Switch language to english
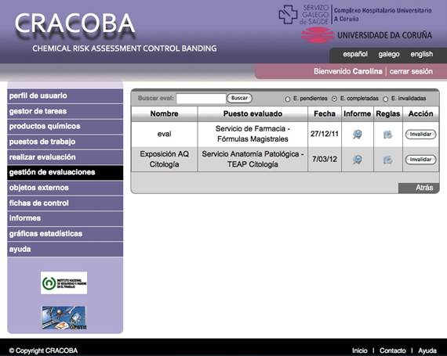The height and width of the screenshot is (356, 447). pos(421,54)
